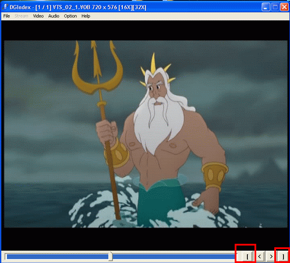Open the Help menu
The image size is (290, 263).
point(86,16)
